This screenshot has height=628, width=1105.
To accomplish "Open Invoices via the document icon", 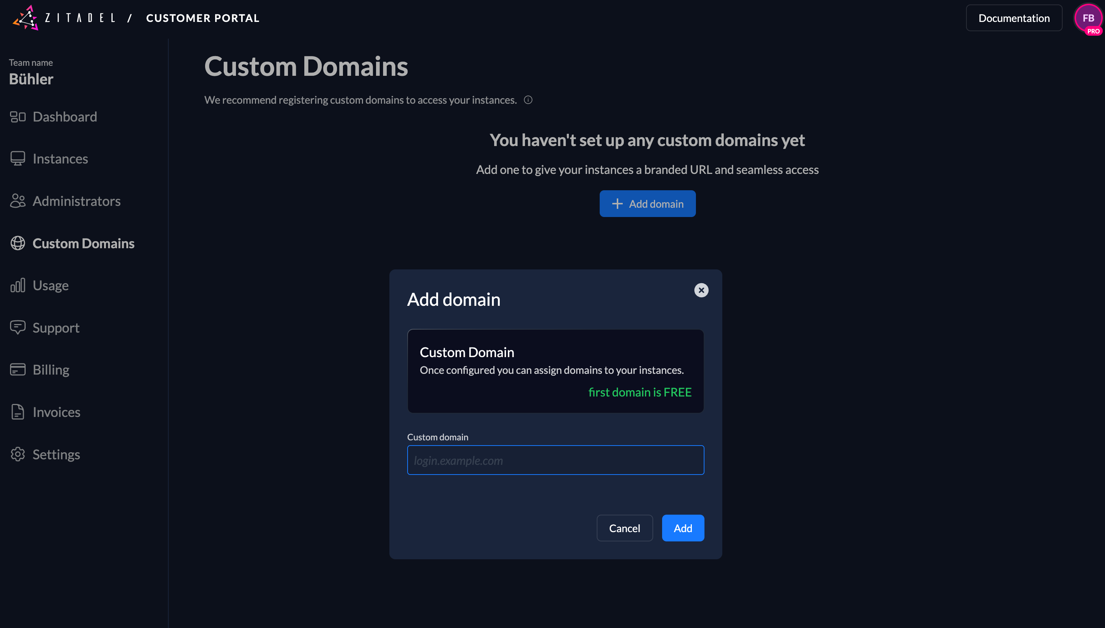I will point(18,411).
